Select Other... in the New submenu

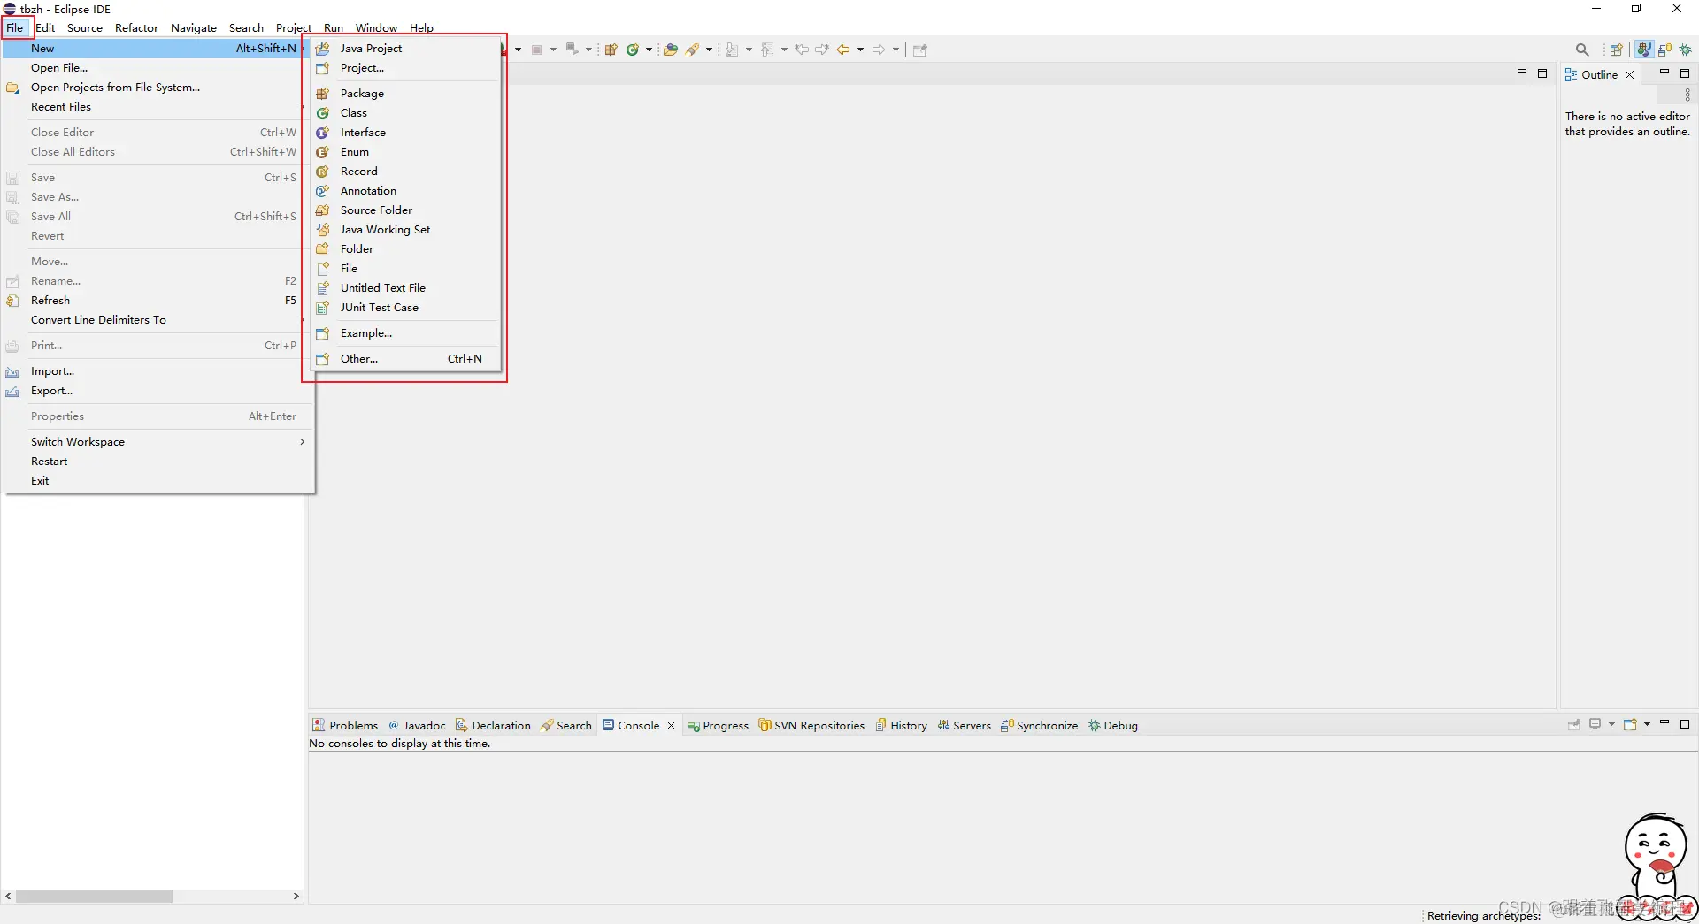[x=405, y=359]
